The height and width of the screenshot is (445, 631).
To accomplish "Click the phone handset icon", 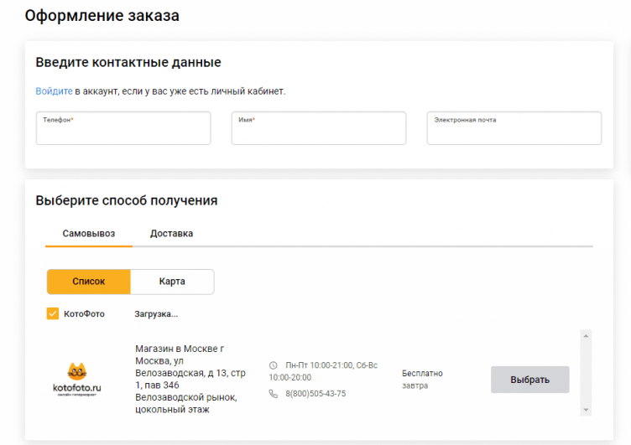I will click(x=274, y=394).
